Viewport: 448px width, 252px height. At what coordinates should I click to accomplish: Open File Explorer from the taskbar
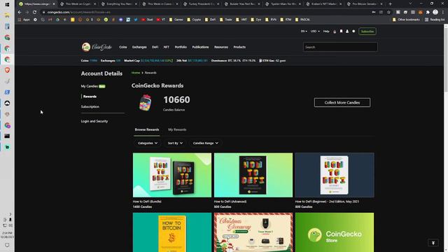(x=7, y=15)
